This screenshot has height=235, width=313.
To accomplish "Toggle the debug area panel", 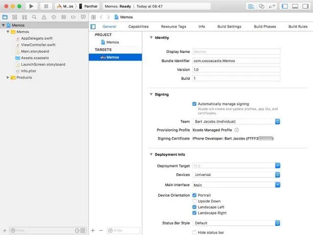I will (x=295, y=6).
